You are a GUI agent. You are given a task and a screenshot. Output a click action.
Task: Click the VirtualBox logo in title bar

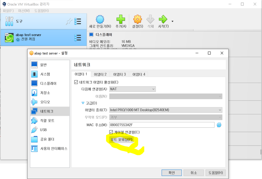4,4
